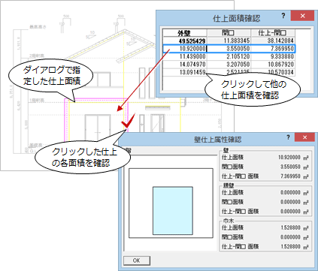Viewport: 318px width, 271px height.
Task: Click the magenta highlighted wall area outline
Action: tap(96, 100)
